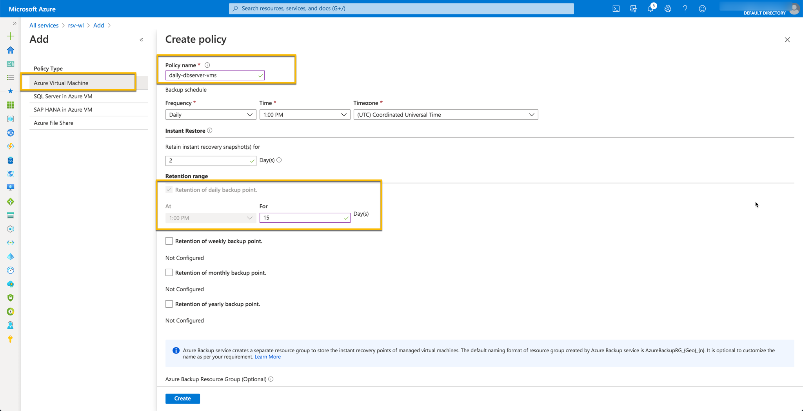Open the backup Time dropdown showing 1:00 PM

[305, 115]
